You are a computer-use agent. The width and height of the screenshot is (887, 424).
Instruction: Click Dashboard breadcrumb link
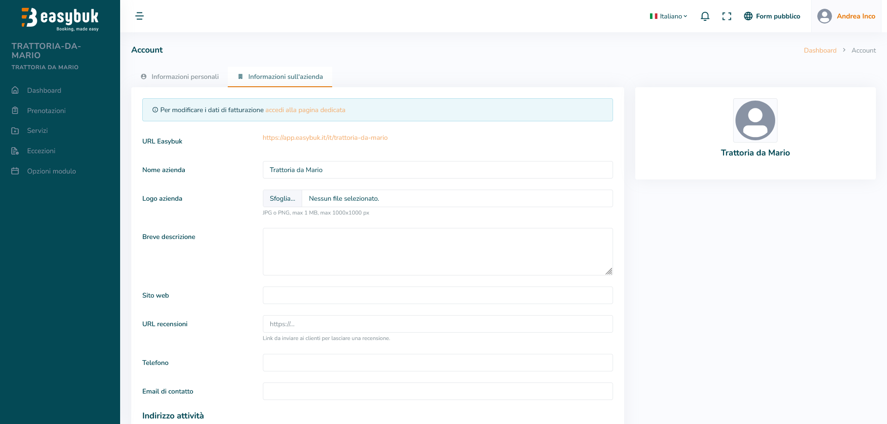tap(820, 50)
